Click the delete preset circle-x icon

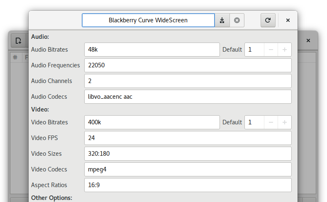pyautogui.click(x=237, y=20)
